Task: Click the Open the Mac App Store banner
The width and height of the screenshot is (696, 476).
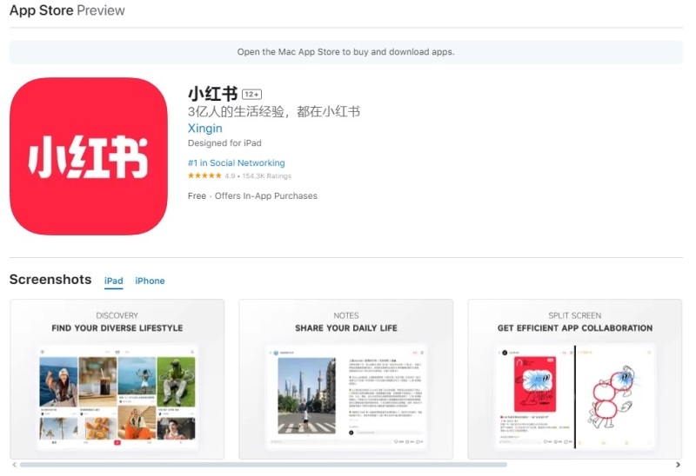Action: 345,52
